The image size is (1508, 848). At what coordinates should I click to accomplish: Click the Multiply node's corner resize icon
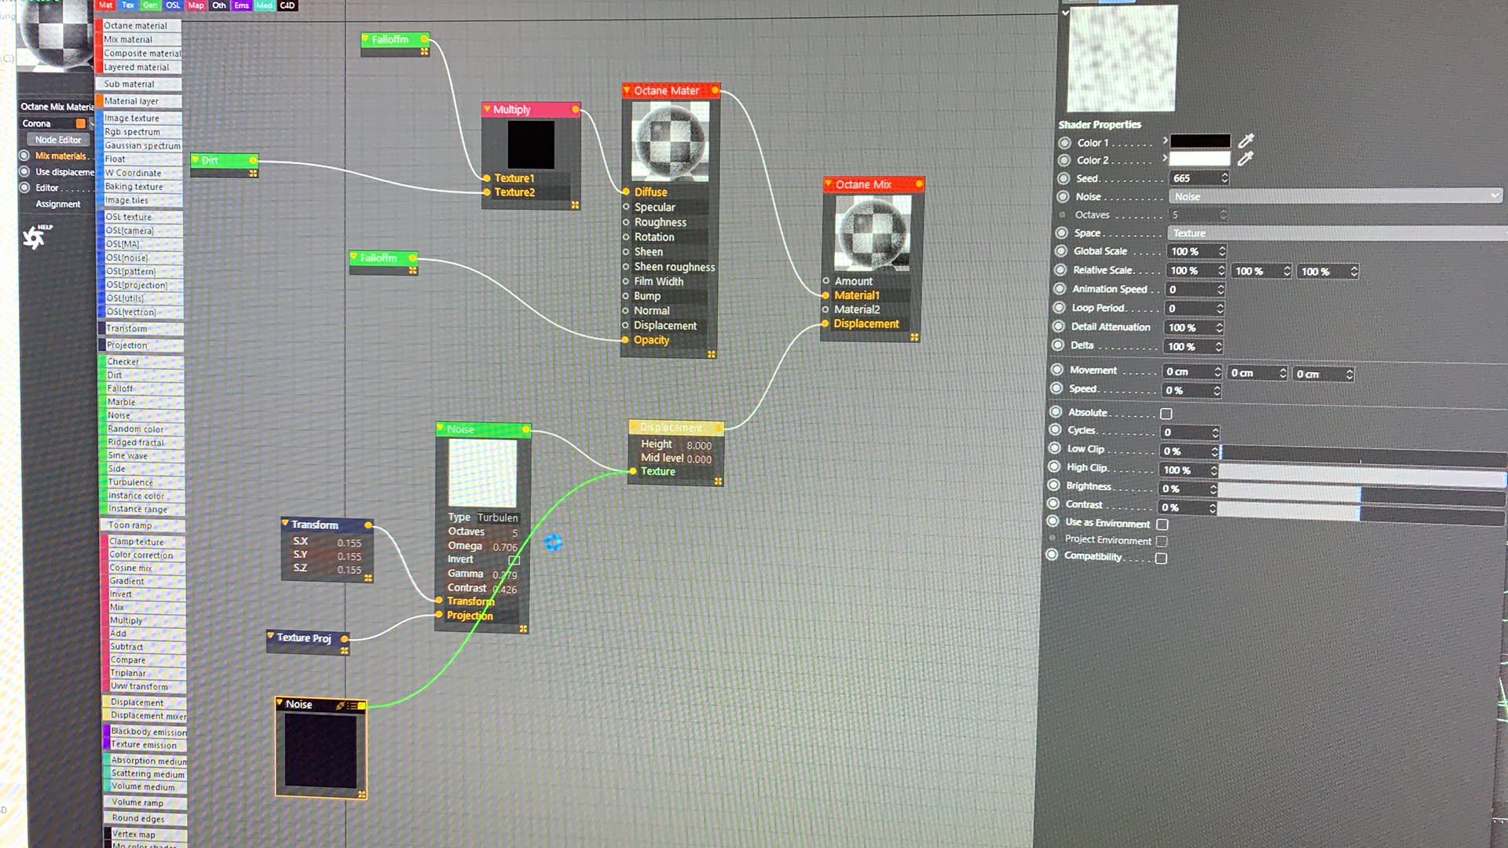(575, 205)
